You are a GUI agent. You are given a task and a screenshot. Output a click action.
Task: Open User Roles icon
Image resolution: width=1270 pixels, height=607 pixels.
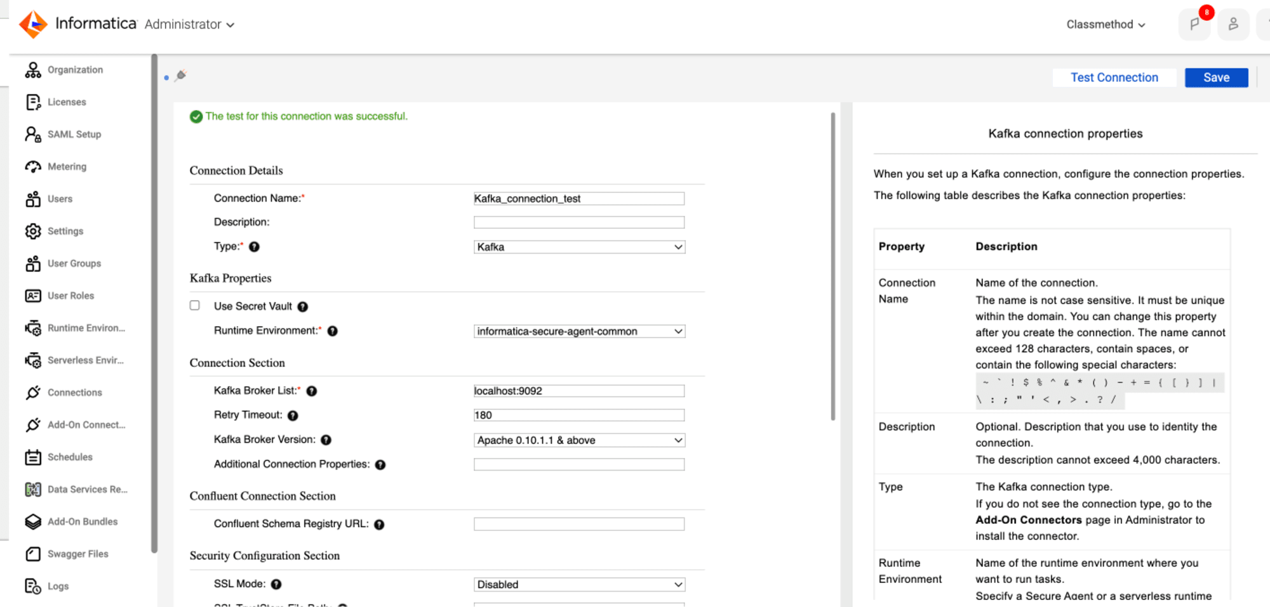click(33, 296)
